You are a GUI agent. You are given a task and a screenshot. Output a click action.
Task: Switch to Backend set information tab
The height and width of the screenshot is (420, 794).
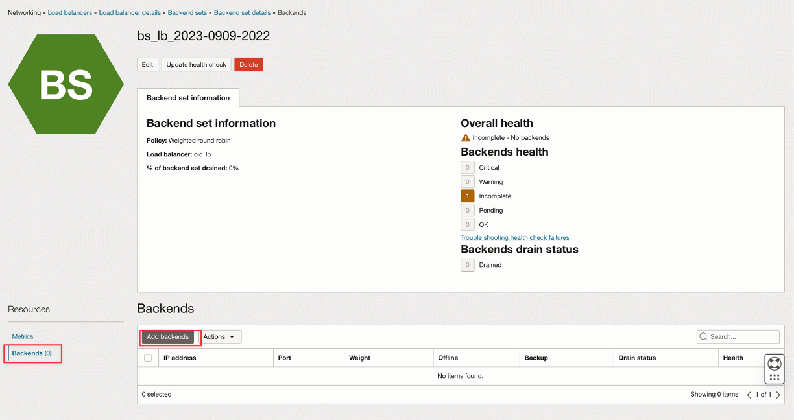188,98
